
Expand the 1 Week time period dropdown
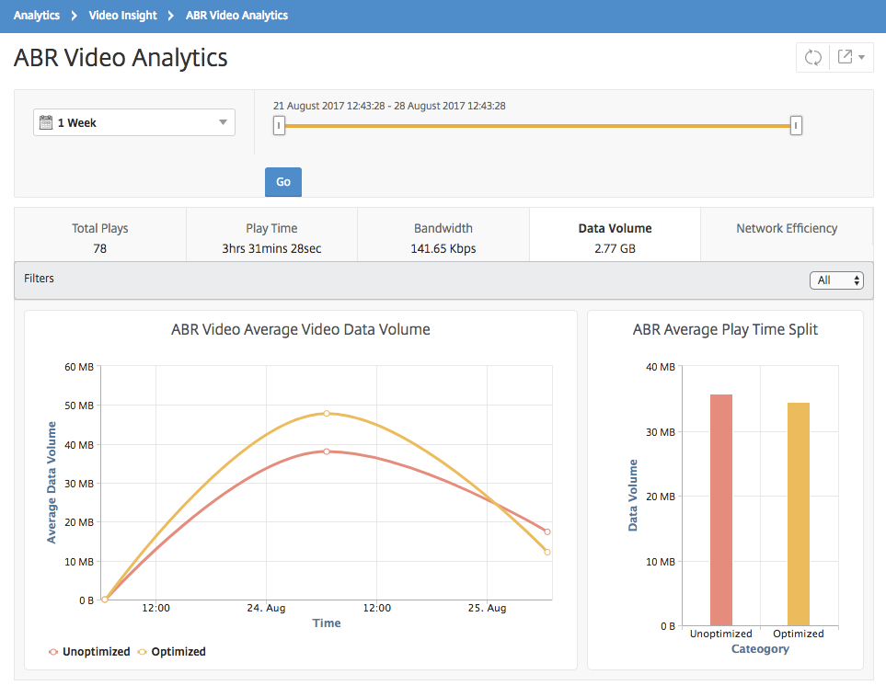(134, 122)
